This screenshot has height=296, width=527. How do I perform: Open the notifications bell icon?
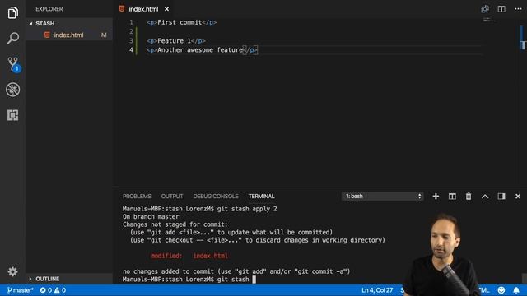(516, 290)
